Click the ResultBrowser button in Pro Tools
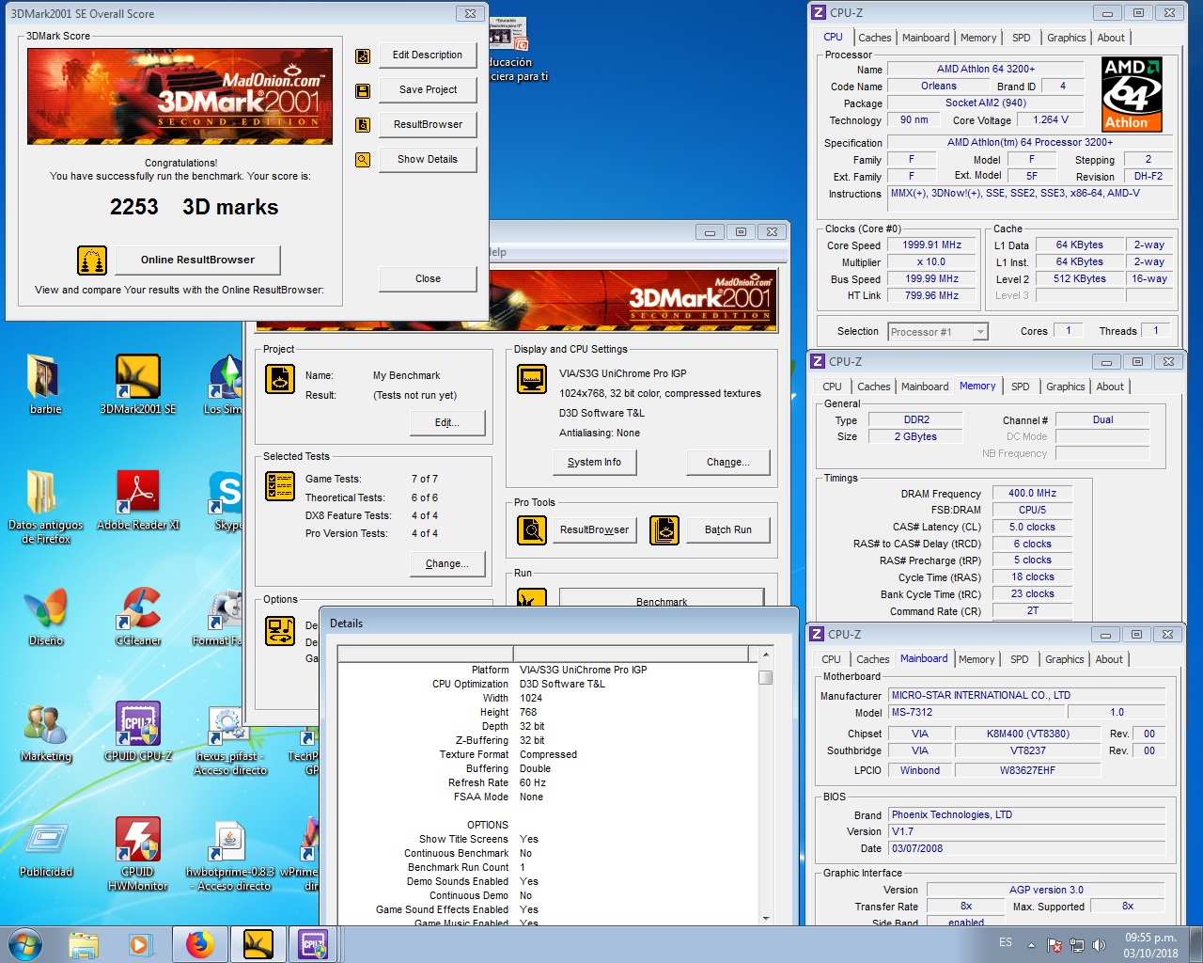 tap(594, 530)
